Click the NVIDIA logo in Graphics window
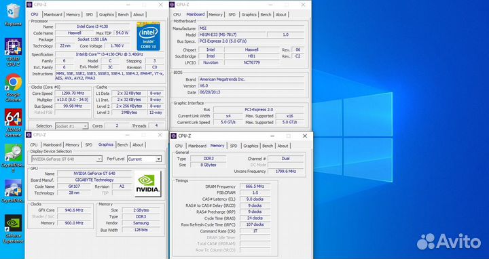Screen dimensions: 489x259 [x=148, y=184]
